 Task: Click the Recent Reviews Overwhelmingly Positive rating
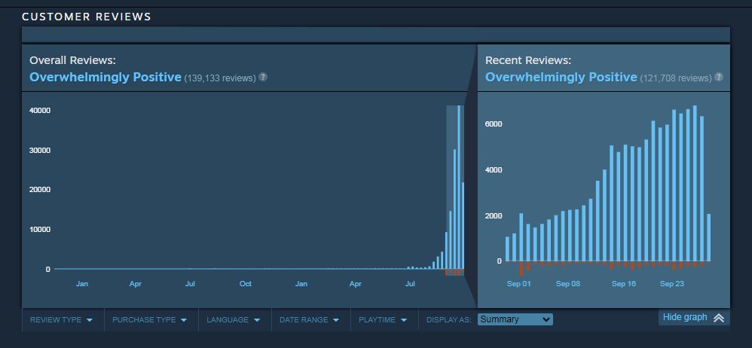(561, 77)
